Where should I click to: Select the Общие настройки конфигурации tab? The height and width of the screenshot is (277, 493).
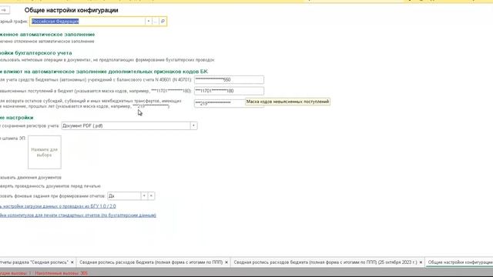[460, 262]
